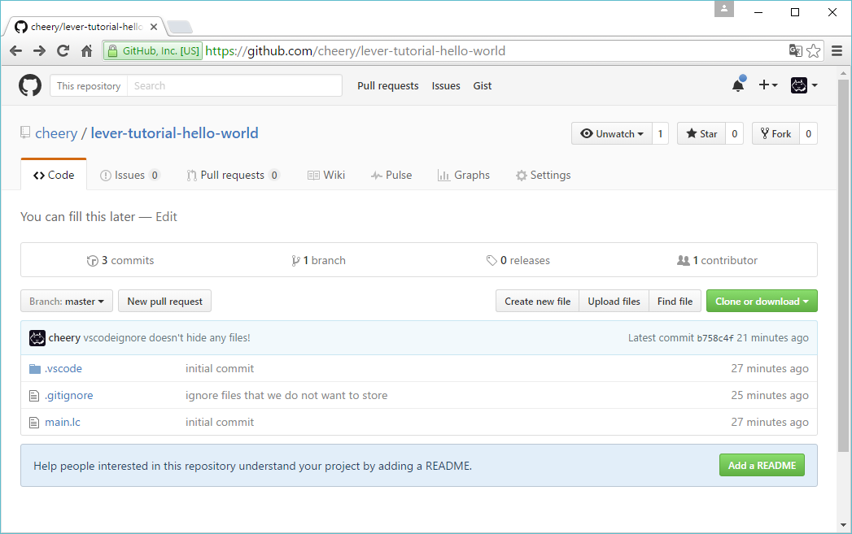Image resolution: width=852 pixels, height=534 pixels.
Task: Open the Clone or download dropdown
Action: 762,302
